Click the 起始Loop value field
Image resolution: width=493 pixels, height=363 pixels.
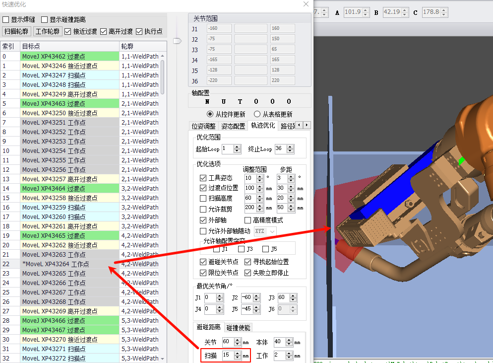(x=227, y=149)
